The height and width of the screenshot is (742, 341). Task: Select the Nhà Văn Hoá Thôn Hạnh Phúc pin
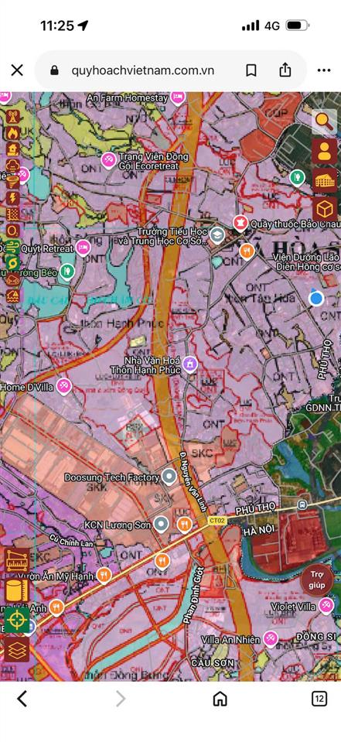coord(189,364)
